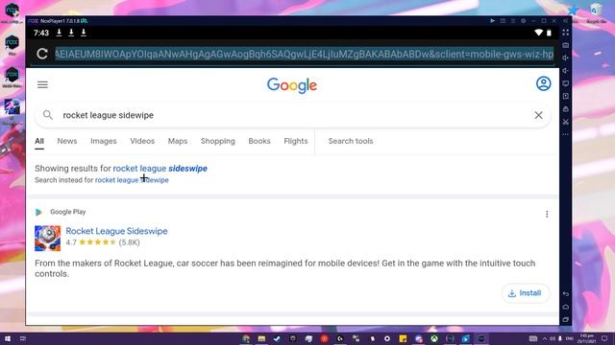615x345 pixels.
Task: Open the Nox title bar menu lines
Action: point(513,21)
